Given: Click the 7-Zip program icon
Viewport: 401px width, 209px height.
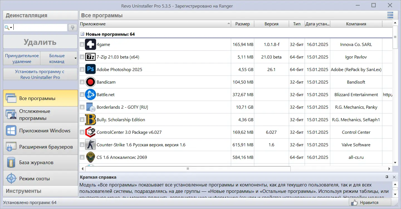Looking at the screenshot, I should (90, 57).
